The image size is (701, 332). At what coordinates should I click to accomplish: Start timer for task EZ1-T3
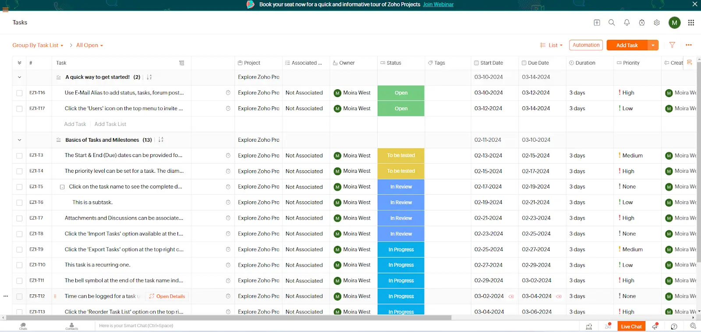point(228,156)
